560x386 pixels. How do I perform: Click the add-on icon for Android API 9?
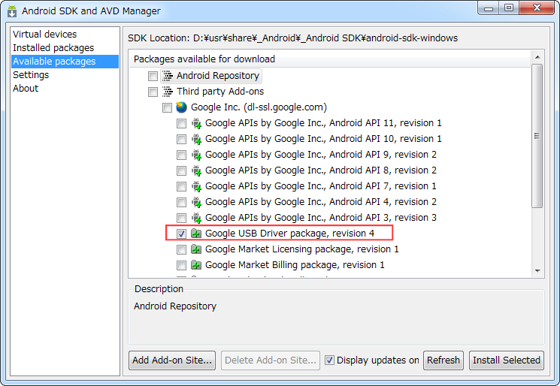[x=196, y=155]
